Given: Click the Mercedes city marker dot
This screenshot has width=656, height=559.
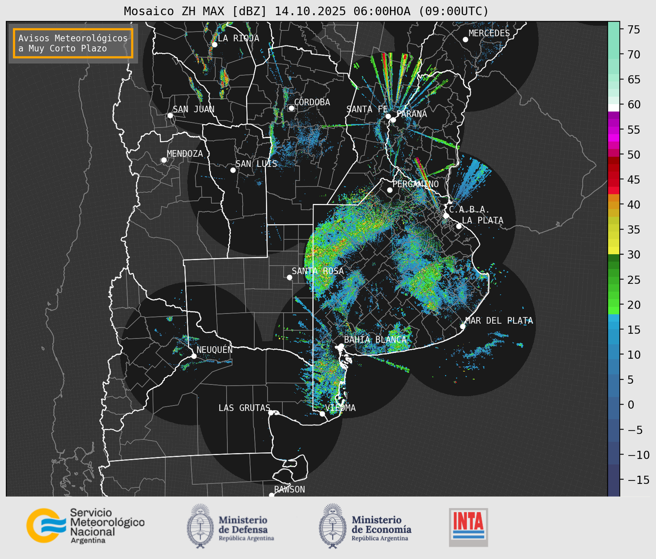Looking at the screenshot, I should [465, 40].
